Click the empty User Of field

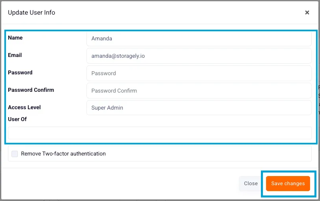coord(159,133)
